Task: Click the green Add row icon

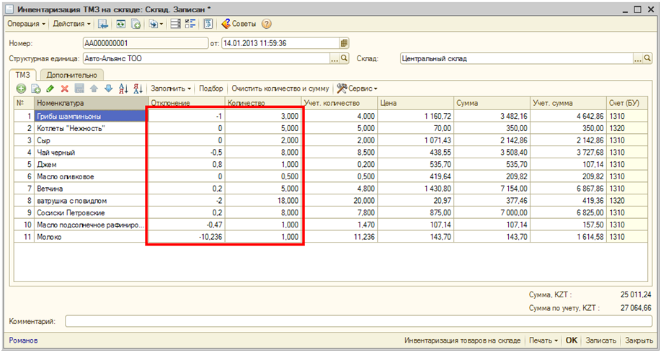Action: tap(21, 89)
